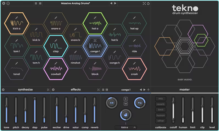Click the center hexagon in the mixer map
This screenshot has height=131, width=219.
click(x=185, y=46)
